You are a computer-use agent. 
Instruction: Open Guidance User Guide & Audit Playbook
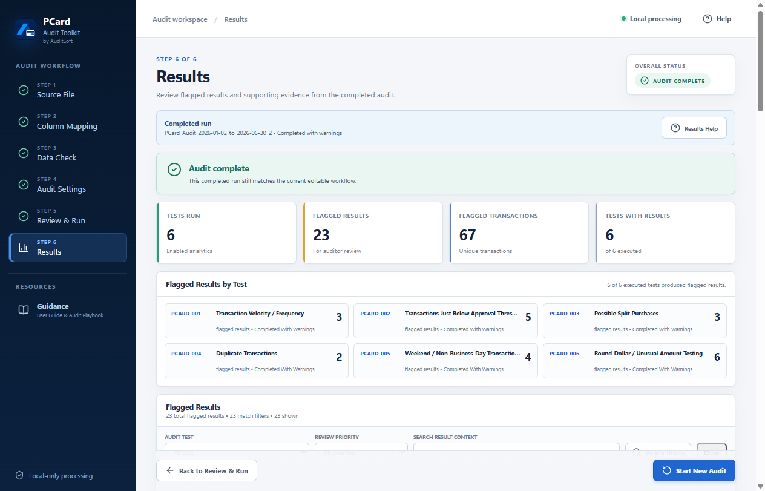68,310
